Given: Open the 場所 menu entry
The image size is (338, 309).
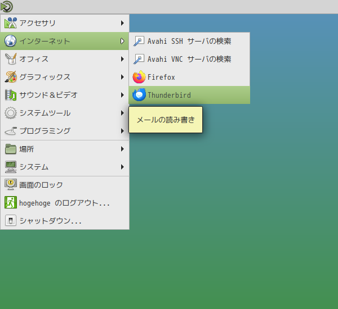Looking at the screenshot, I should (65, 149).
